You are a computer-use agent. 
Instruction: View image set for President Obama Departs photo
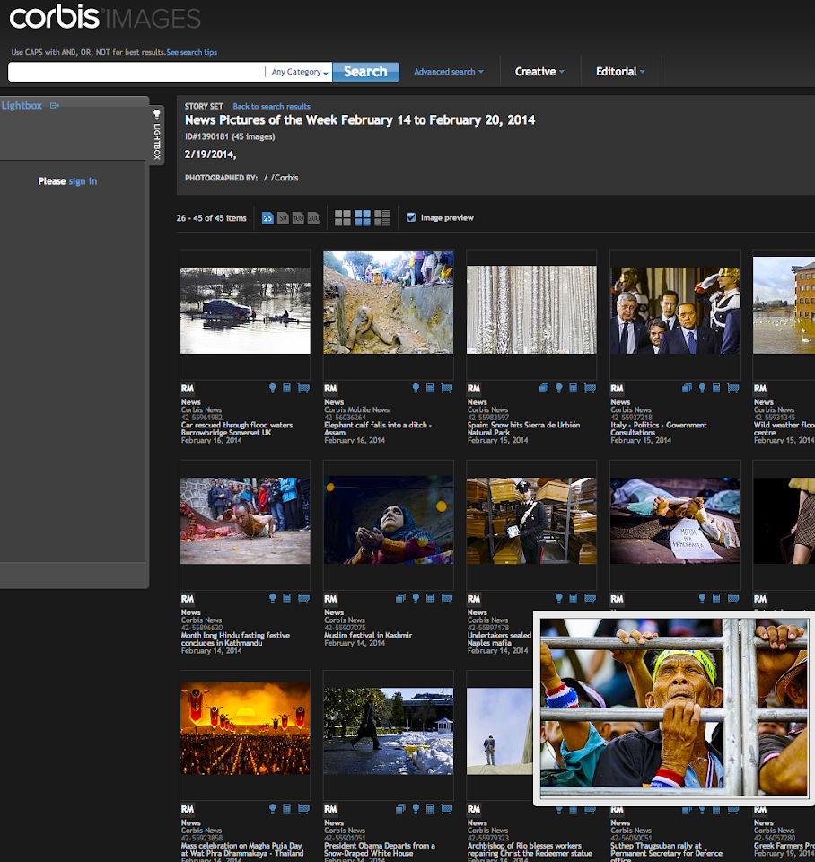pyautogui.click(x=400, y=809)
